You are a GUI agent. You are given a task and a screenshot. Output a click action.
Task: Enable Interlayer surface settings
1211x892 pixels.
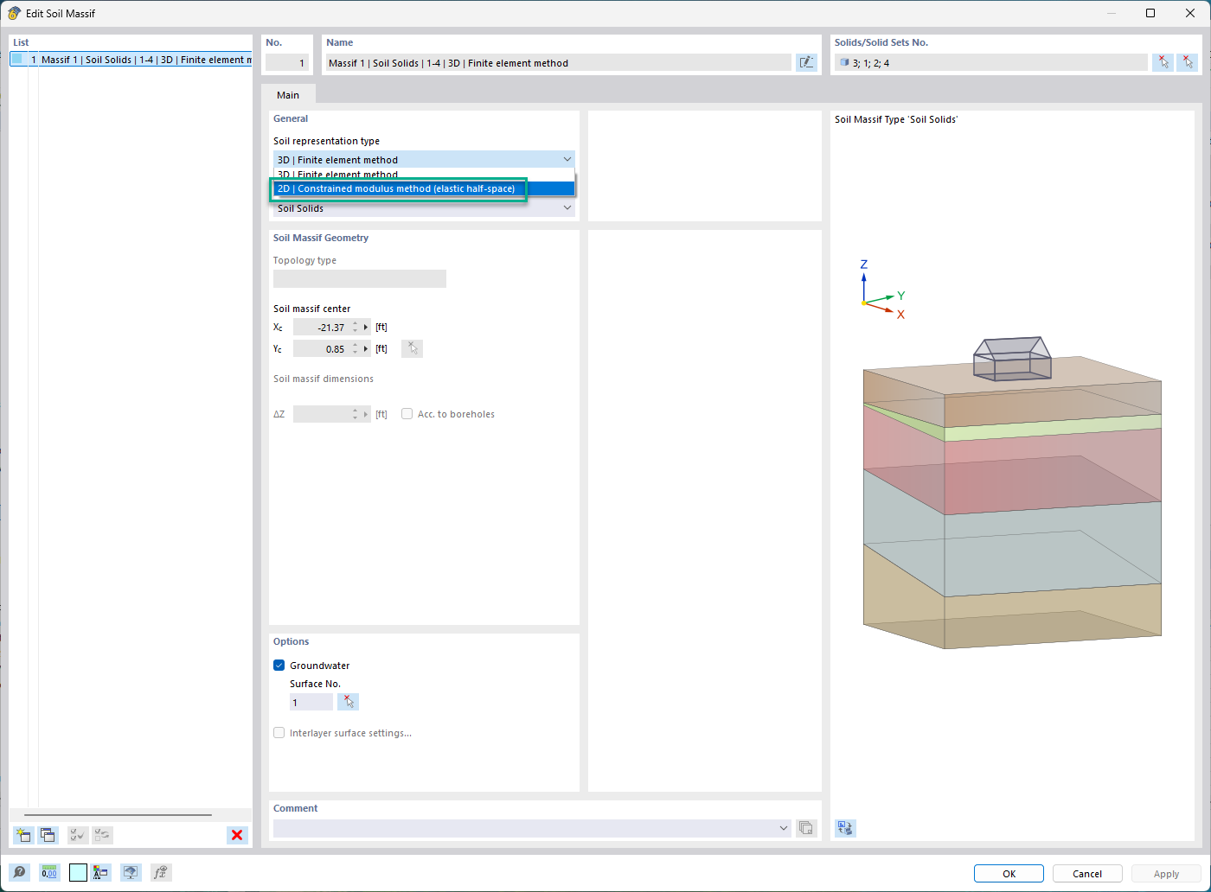pyautogui.click(x=279, y=732)
